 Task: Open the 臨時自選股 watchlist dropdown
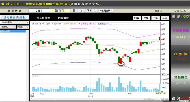[x=14, y=23]
